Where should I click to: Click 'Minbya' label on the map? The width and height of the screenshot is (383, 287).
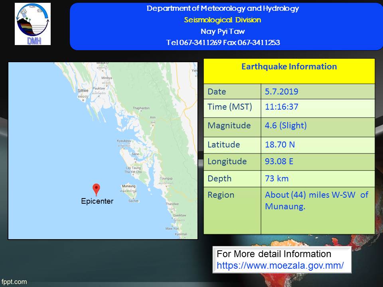tap(107, 78)
